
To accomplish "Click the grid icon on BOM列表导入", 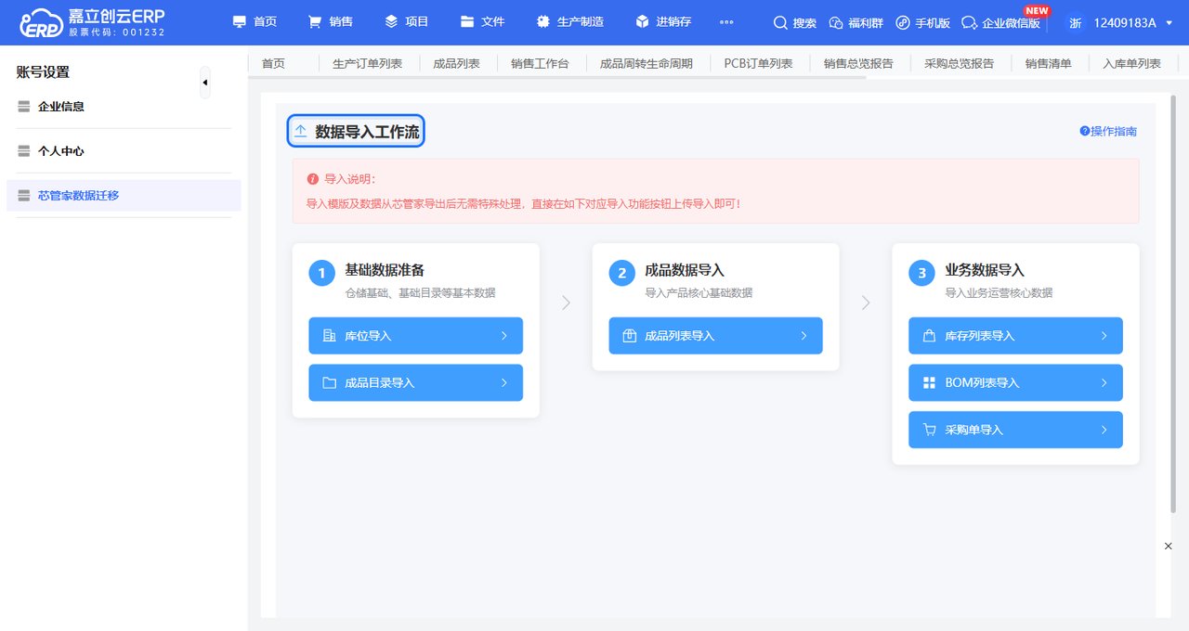I will tap(929, 383).
